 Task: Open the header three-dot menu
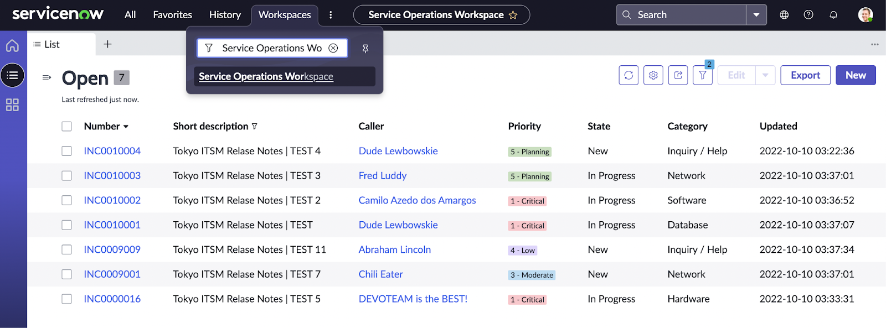331,15
